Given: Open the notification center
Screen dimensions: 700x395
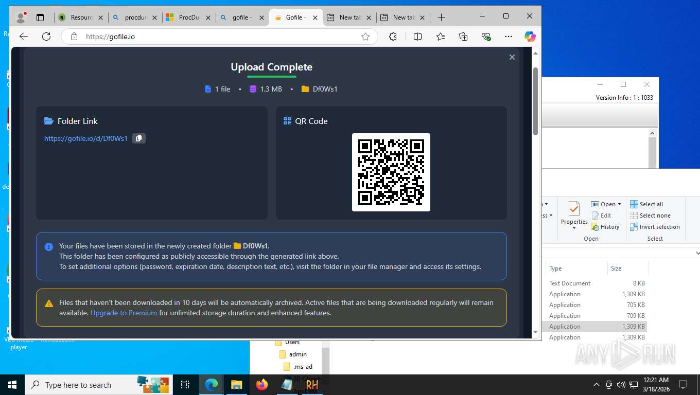Looking at the screenshot, I should [683, 385].
